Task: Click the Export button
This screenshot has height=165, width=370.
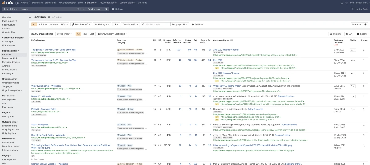Action: point(362,34)
